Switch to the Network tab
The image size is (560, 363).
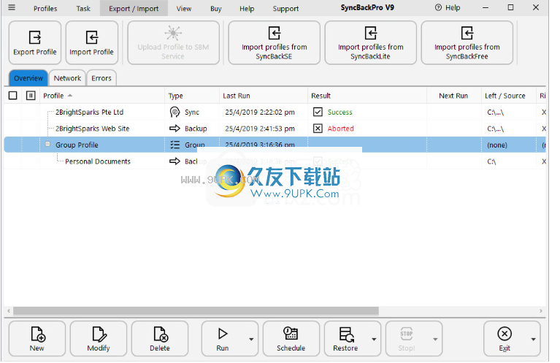pos(67,78)
